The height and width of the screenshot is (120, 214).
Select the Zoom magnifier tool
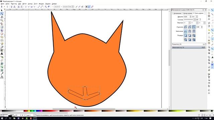2,20
